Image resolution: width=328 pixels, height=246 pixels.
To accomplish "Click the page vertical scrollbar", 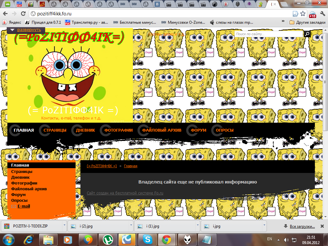I will click(325, 82).
